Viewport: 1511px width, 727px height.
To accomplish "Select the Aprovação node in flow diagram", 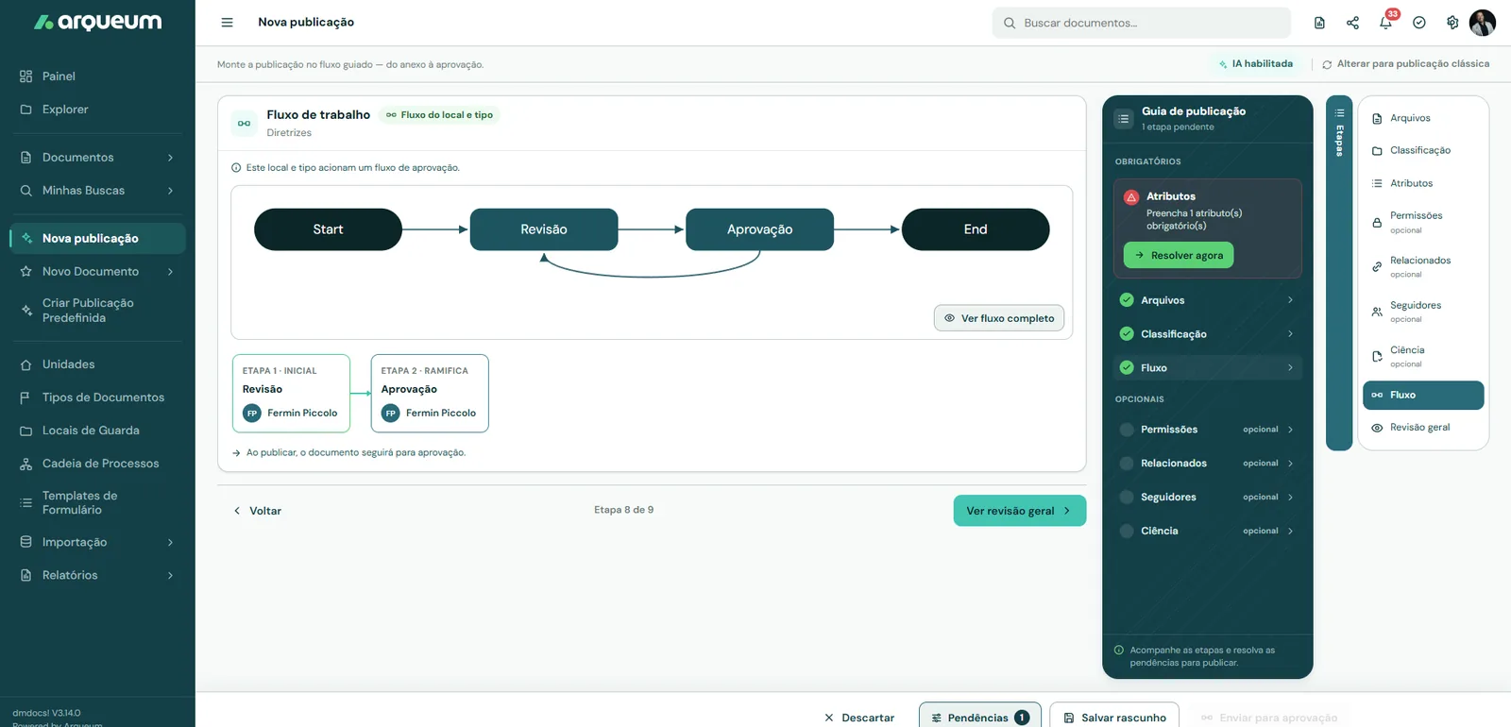I will [759, 229].
